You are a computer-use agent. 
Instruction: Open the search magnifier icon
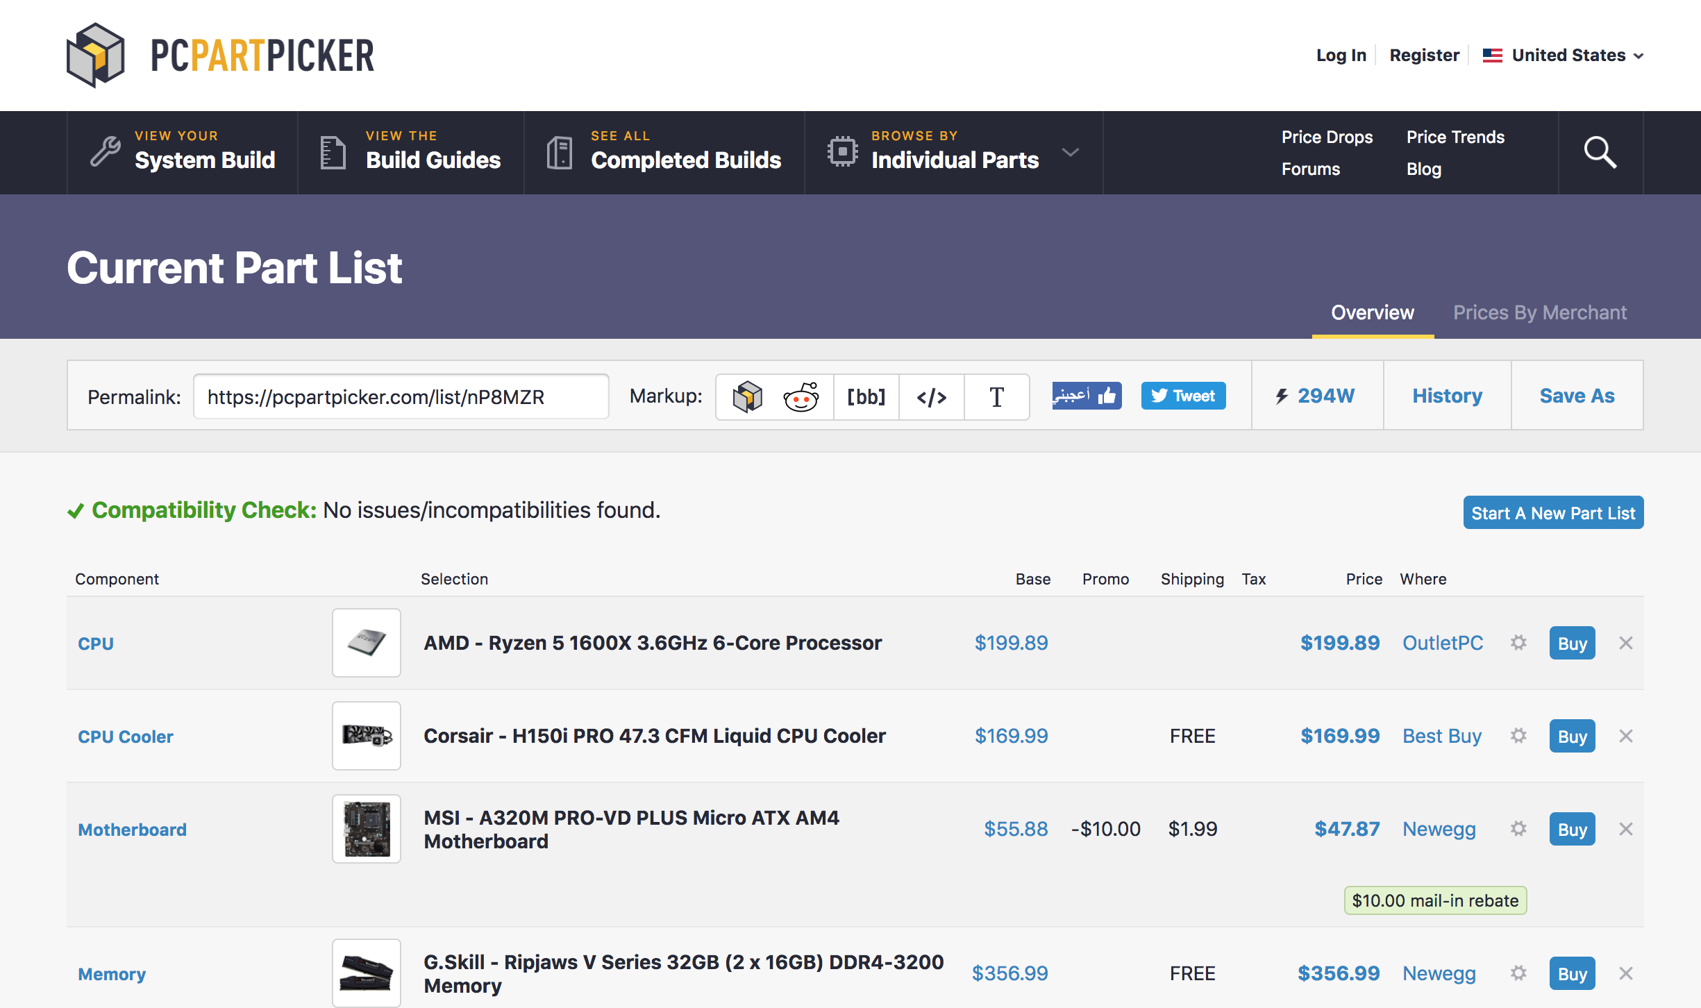(x=1600, y=152)
